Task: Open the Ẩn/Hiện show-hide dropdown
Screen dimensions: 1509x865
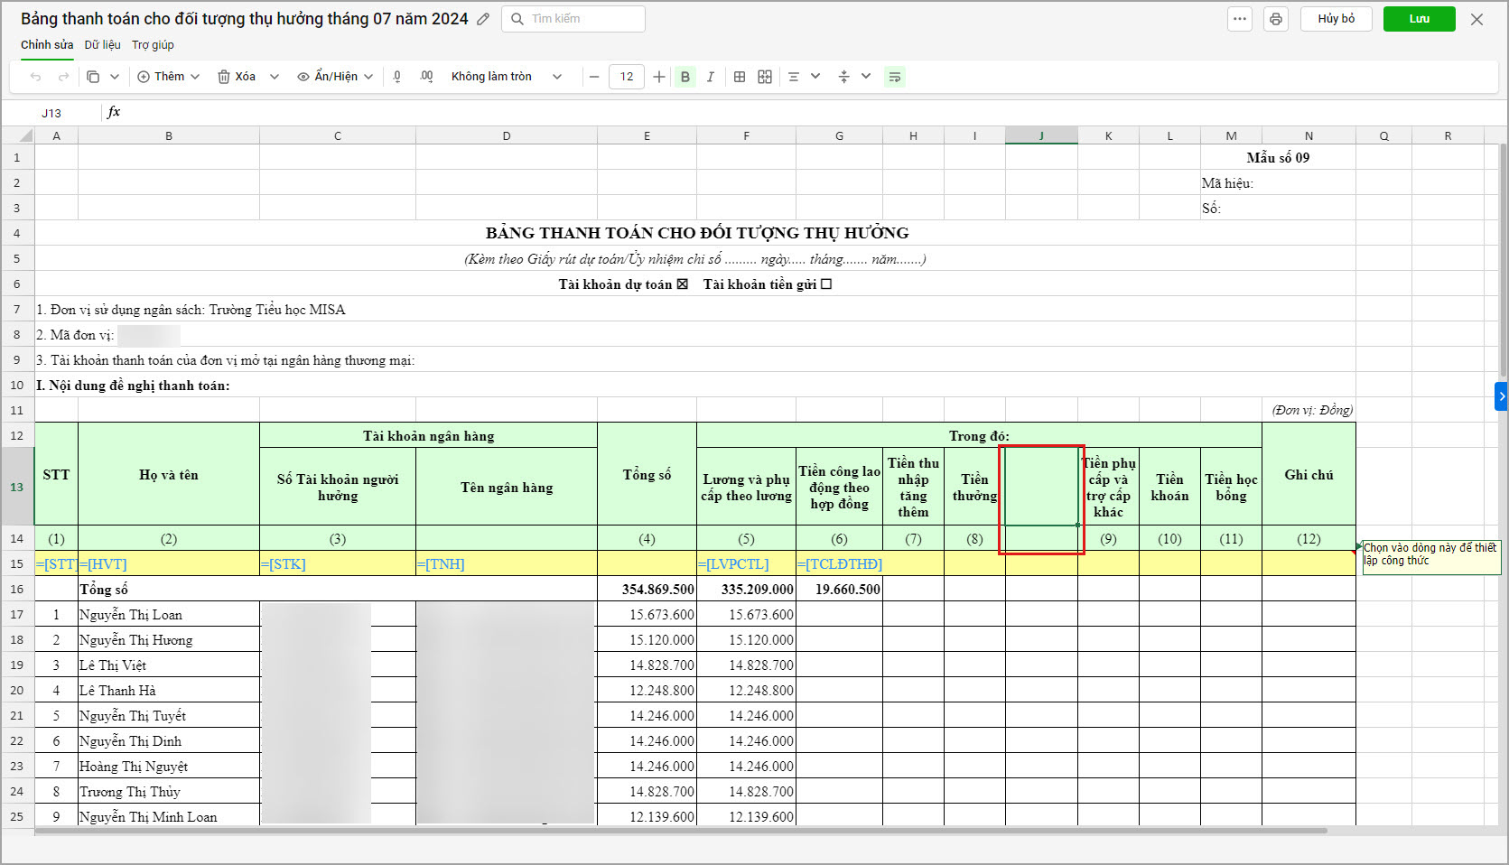Action: (335, 77)
